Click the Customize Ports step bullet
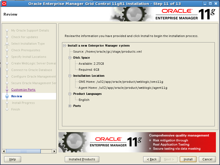 coord(7,90)
